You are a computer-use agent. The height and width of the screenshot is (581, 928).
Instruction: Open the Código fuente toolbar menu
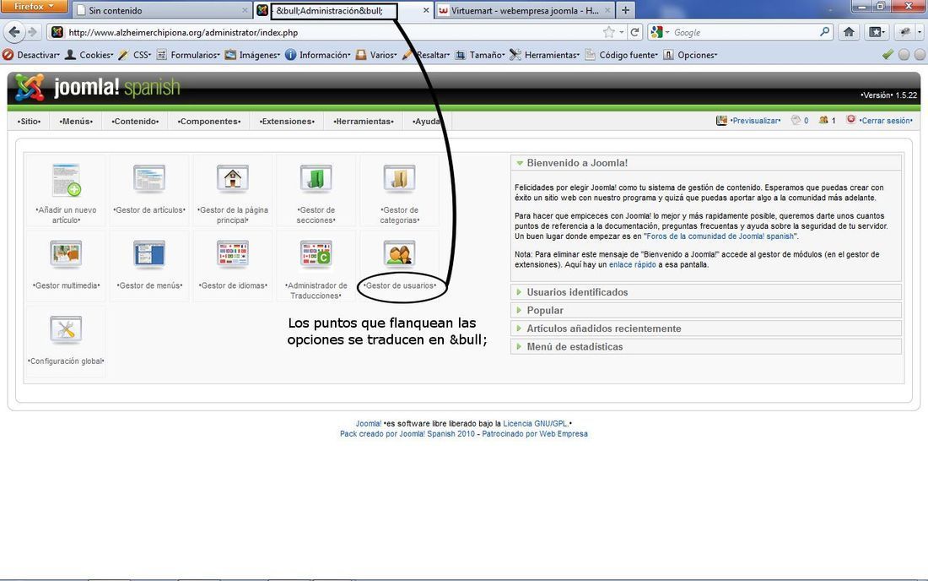[622, 55]
